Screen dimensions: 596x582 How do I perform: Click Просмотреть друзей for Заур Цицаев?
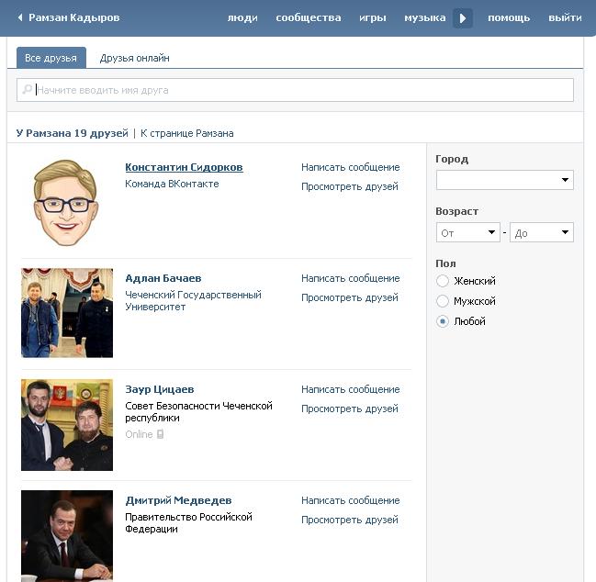click(350, 409)
